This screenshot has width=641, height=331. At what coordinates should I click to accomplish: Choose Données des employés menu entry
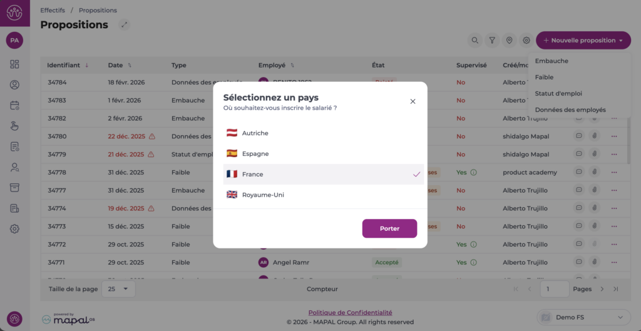pos(570,109)
